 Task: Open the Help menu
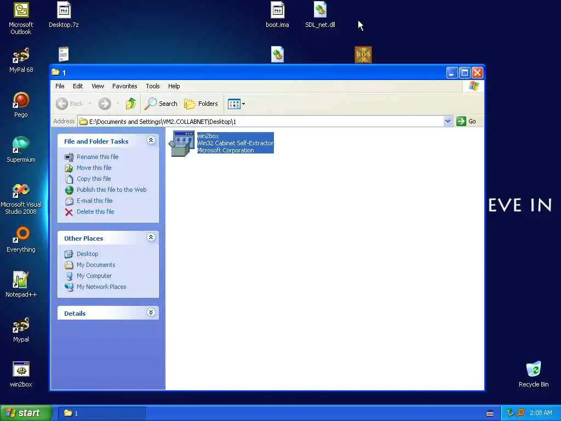pyautogui.click(x=174, y=86)
